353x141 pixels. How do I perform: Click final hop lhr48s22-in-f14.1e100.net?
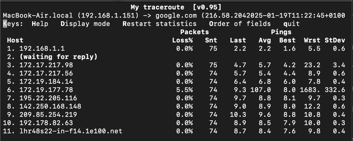[71, 131]
